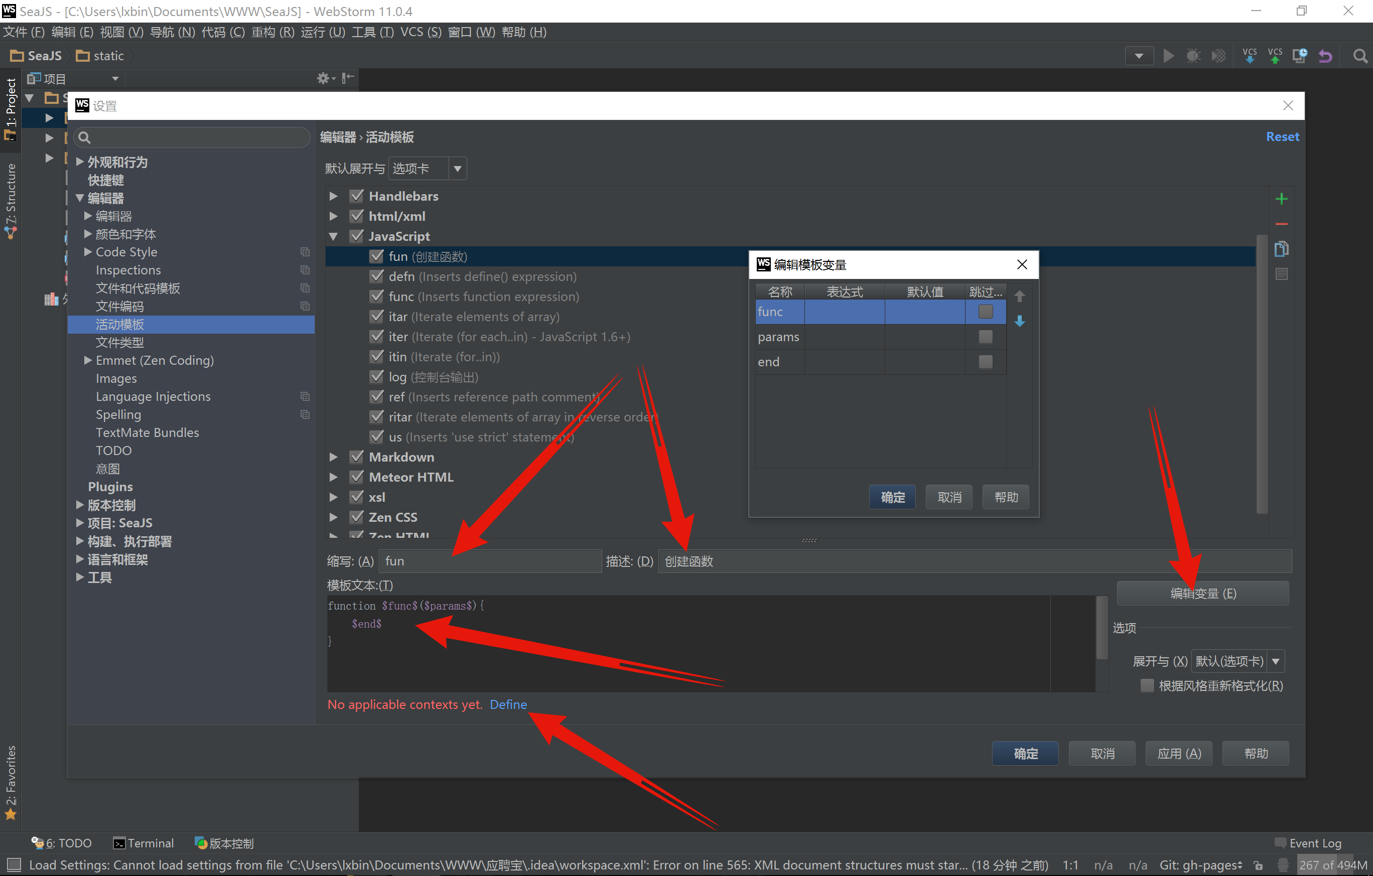
Task: Open the 编辑 (E) menu
Action: 72,32
